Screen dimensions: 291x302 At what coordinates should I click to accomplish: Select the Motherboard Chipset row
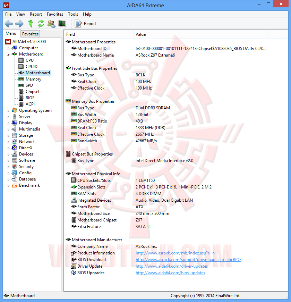tap(176, 220)
